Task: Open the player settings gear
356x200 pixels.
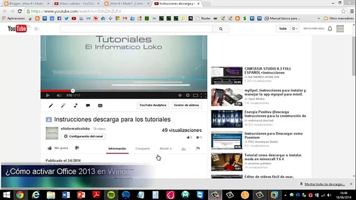Action: point(188,95)
